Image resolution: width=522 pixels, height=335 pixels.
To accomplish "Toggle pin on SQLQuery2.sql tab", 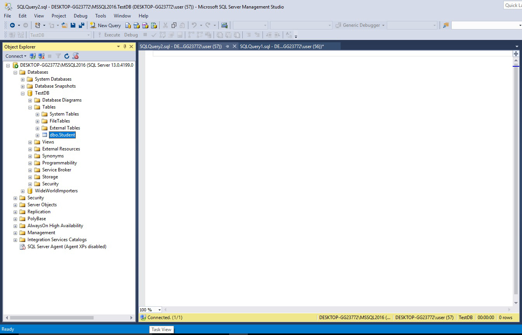I will (227, 46).
